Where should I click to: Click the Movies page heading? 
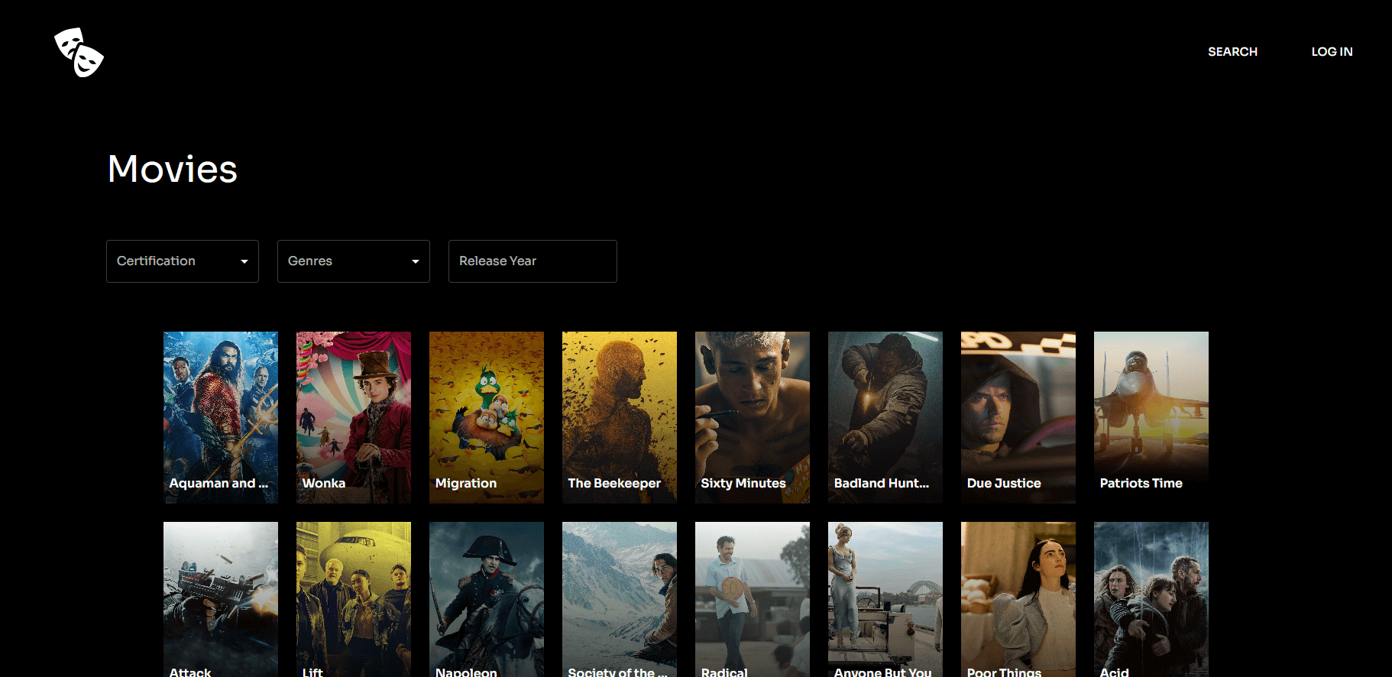pyautogui.click(x=173, y=169)
